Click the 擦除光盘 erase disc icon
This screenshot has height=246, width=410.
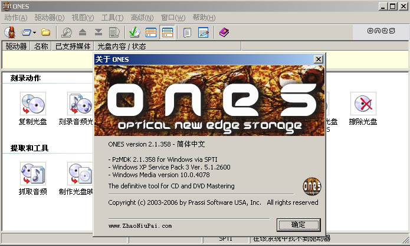click(363, 104)
